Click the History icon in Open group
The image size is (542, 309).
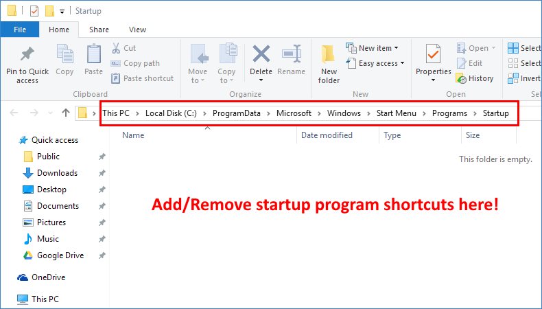point(461,78)
